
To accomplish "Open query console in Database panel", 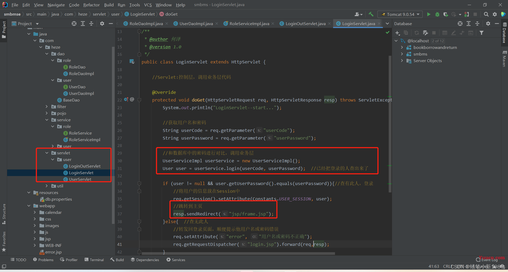I will [x=471, y=33].
